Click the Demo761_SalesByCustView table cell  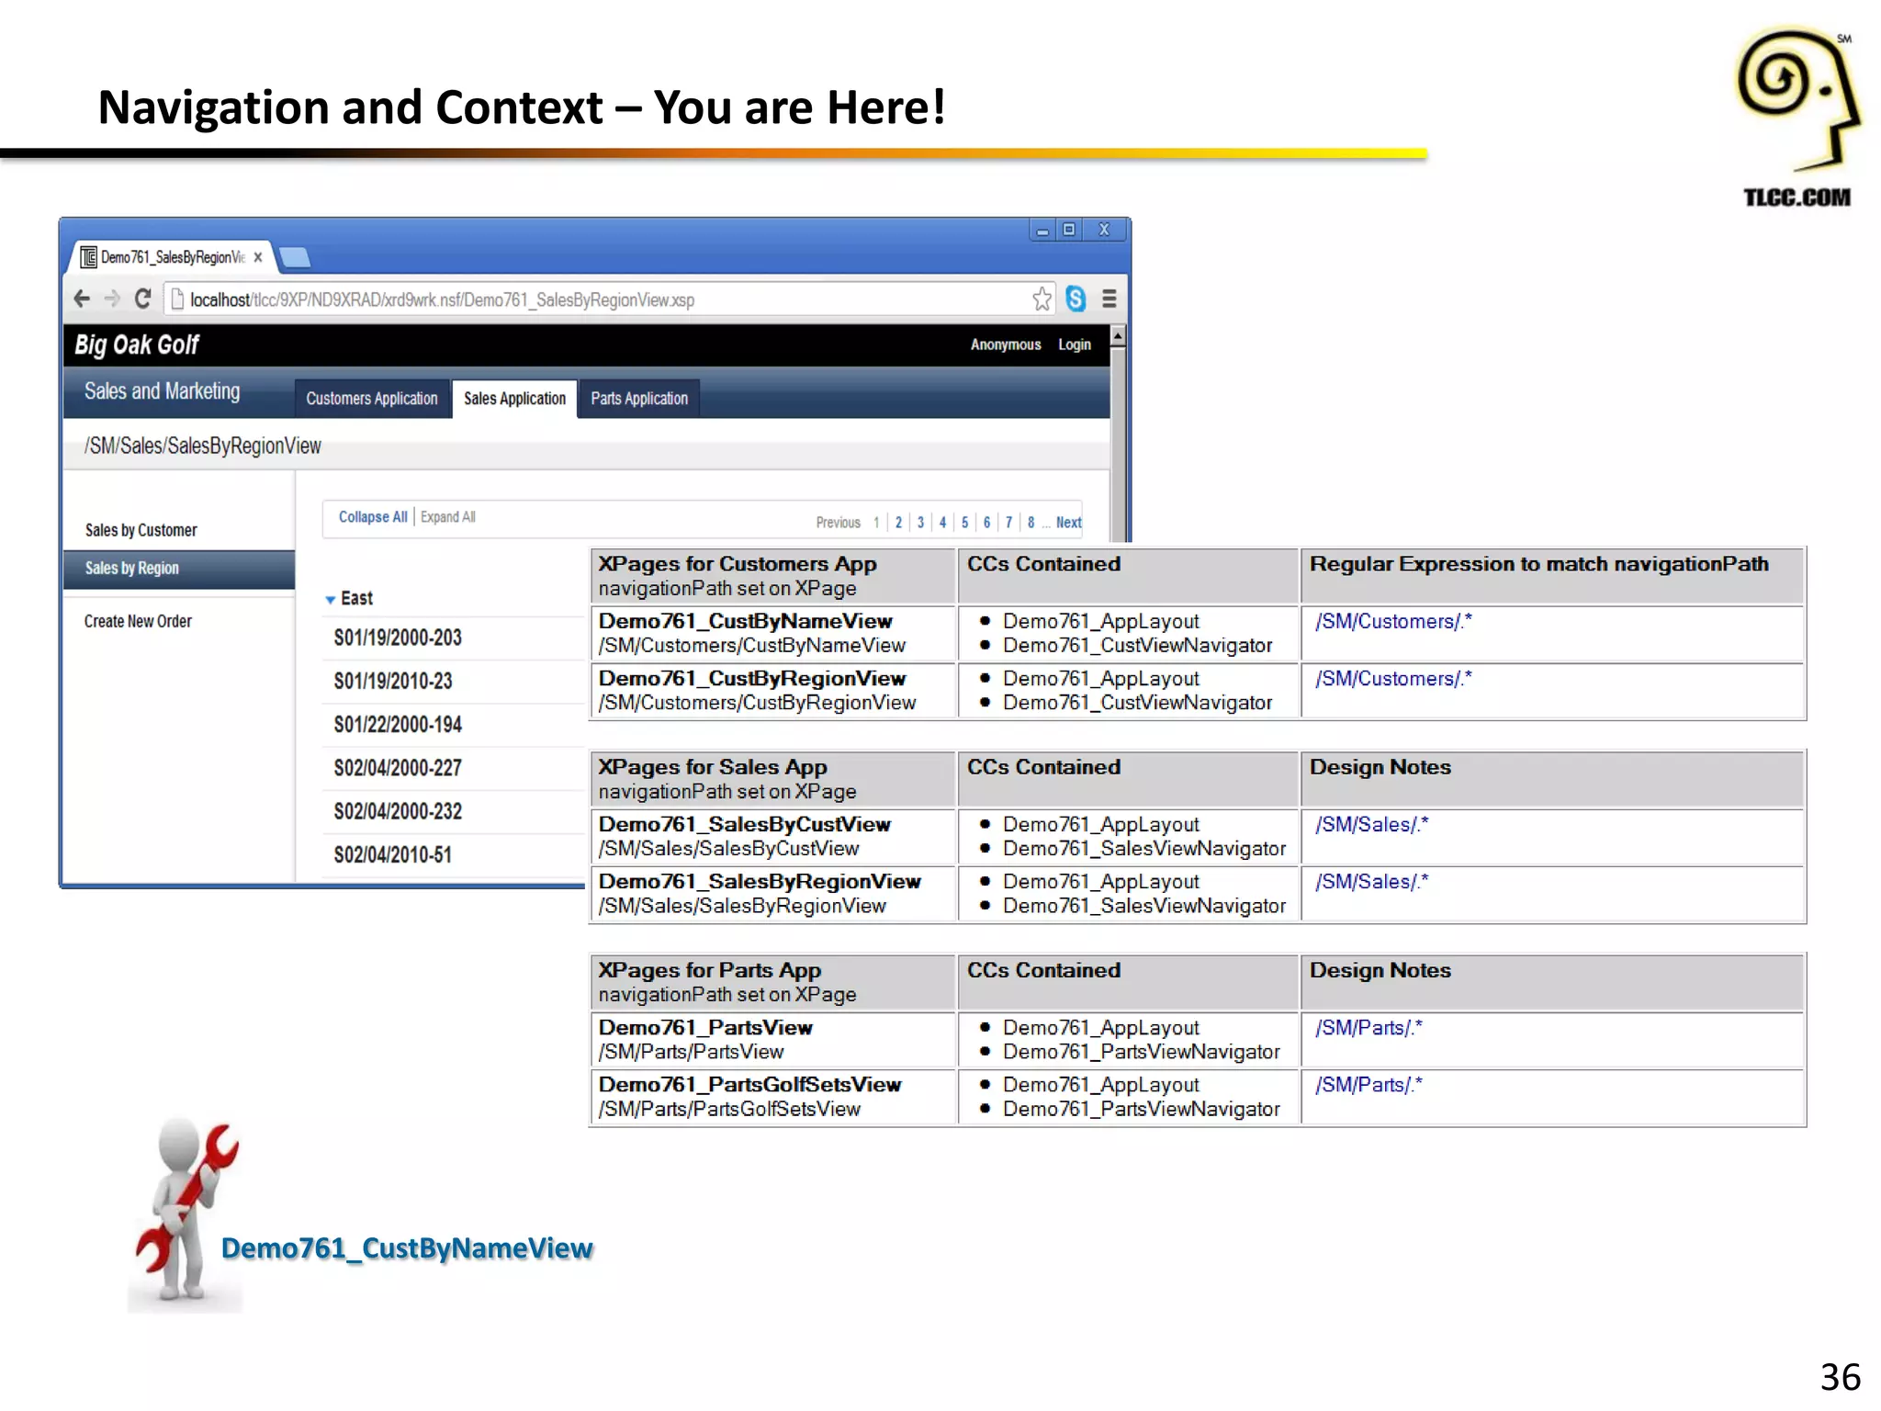[x=772, y=836]
